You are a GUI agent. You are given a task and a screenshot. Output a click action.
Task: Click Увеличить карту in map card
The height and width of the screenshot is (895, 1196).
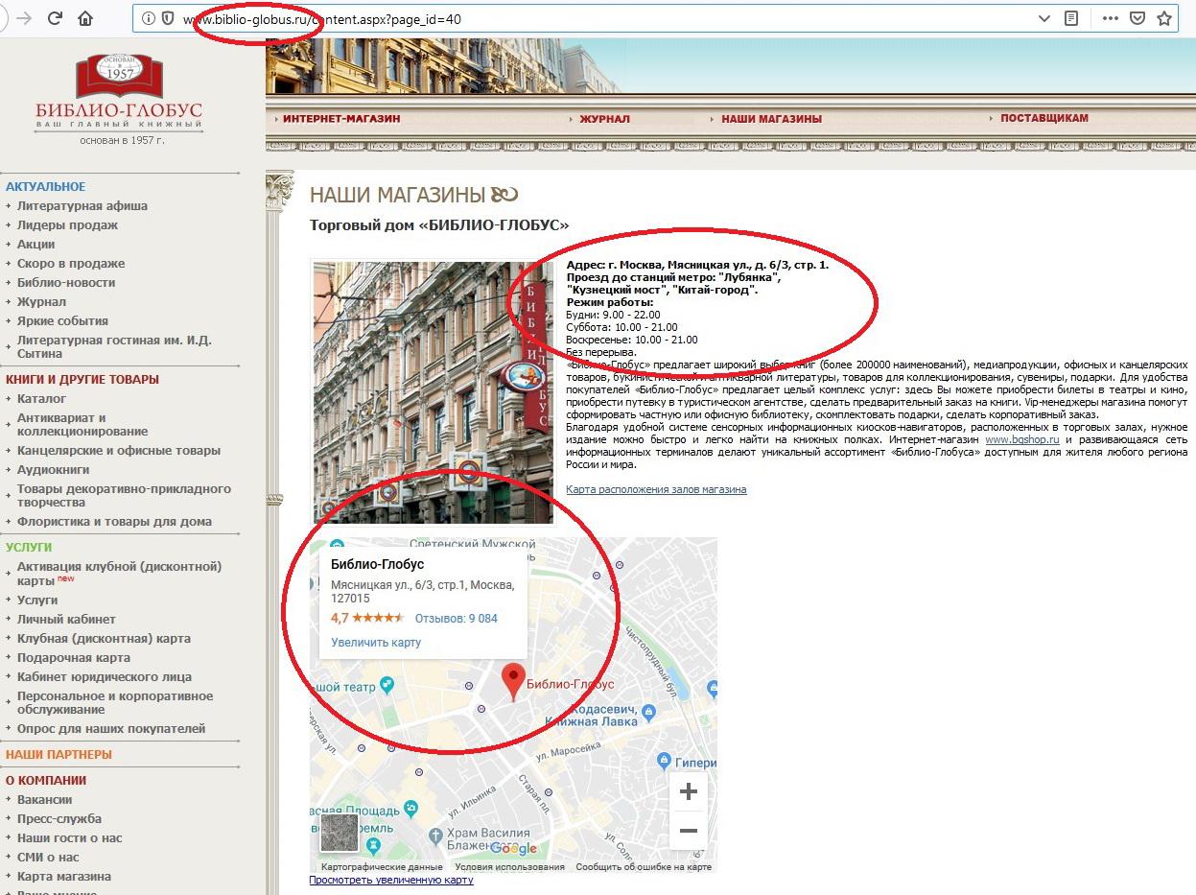[376, 643]
